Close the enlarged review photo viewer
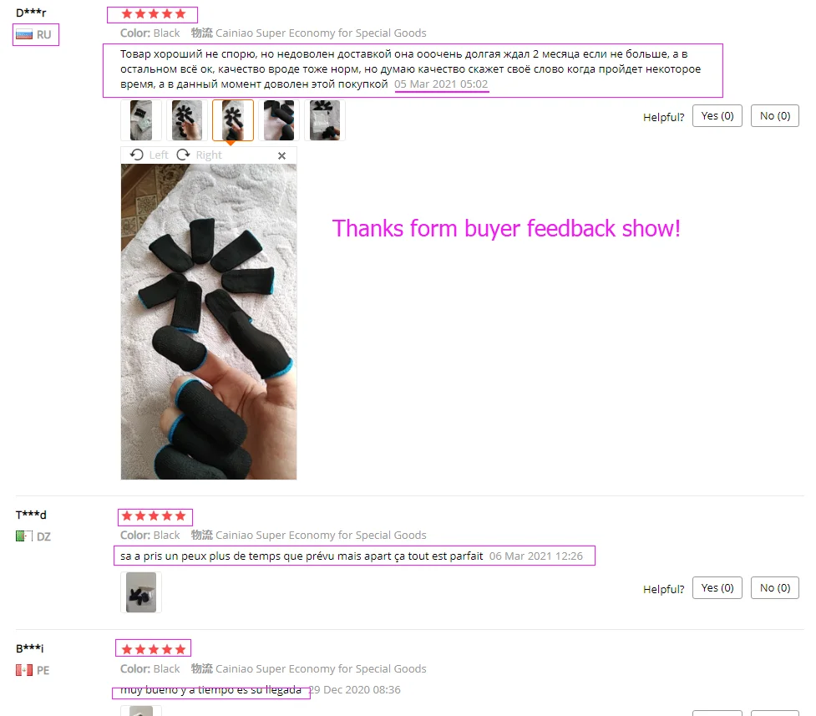This screenshot has height=716, width=816. [281, 155]
